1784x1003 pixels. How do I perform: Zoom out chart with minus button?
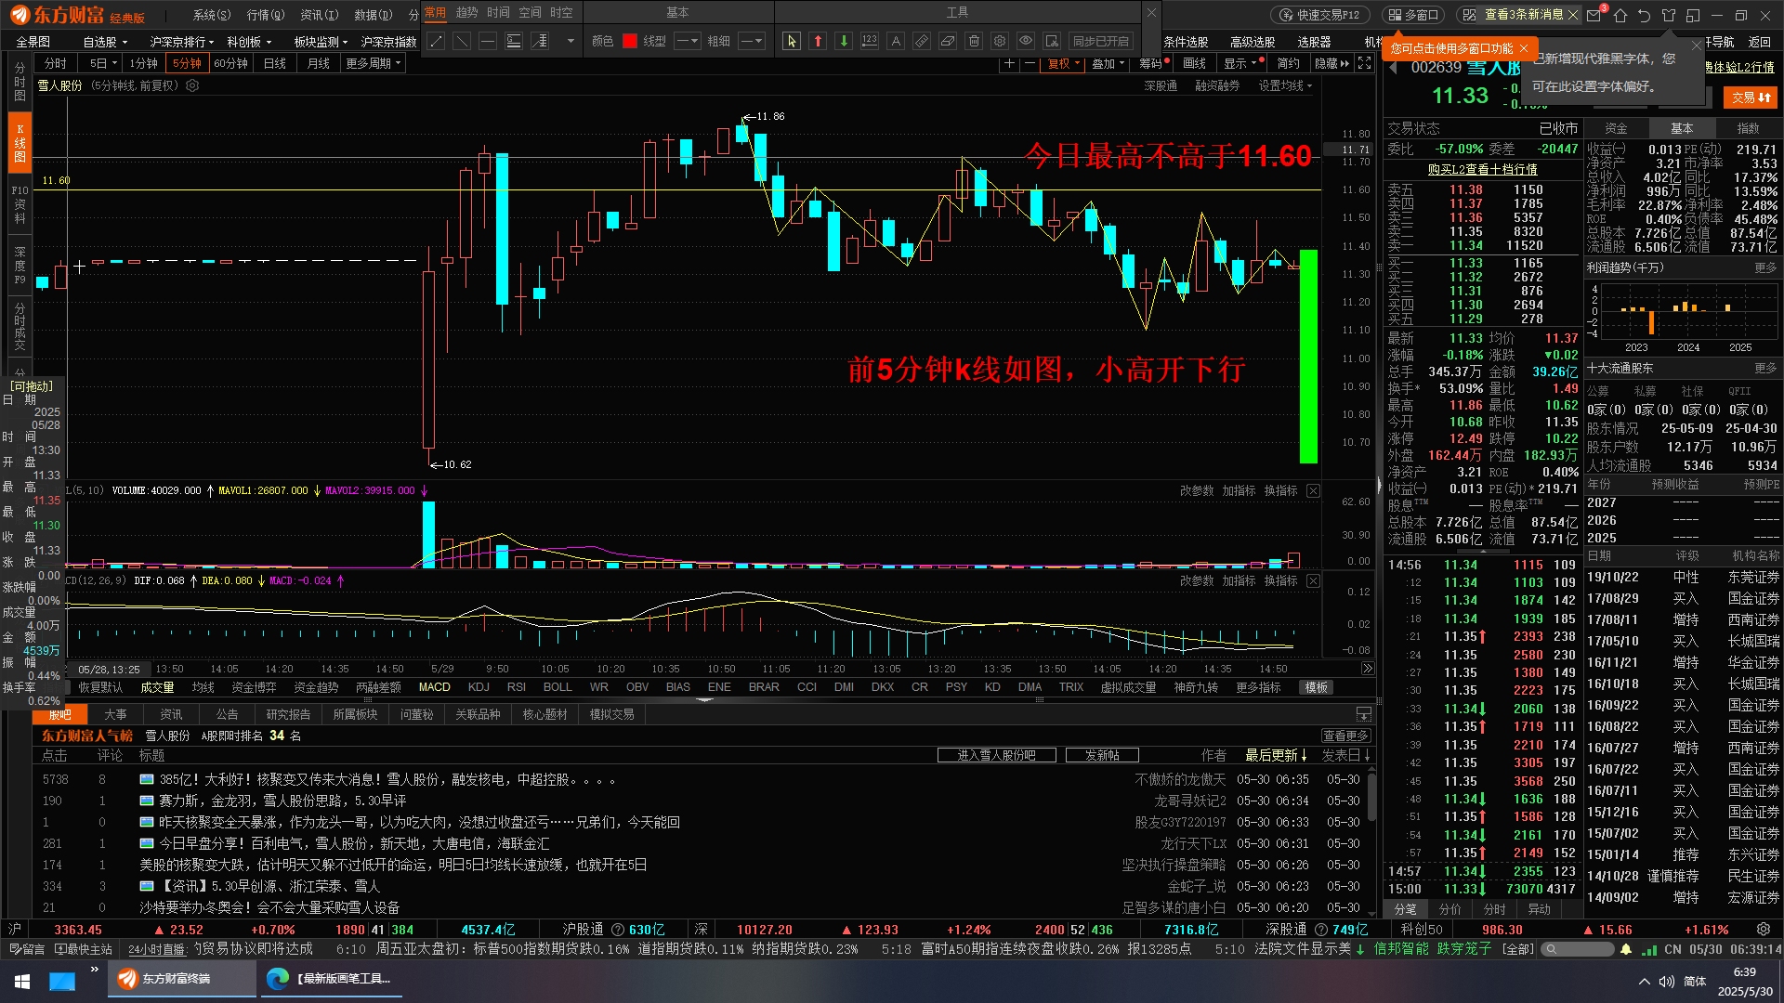coord(1030,63)
